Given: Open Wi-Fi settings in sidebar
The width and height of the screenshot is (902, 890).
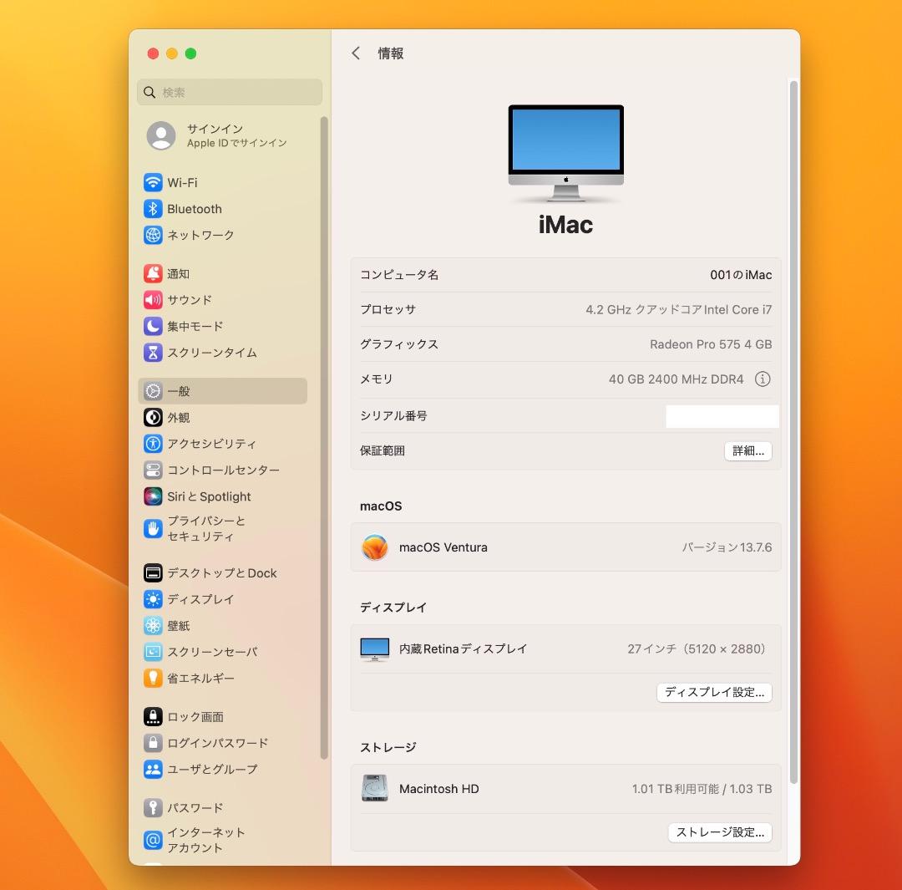Looking at the screenshot, I should click(x=182, y=182).
